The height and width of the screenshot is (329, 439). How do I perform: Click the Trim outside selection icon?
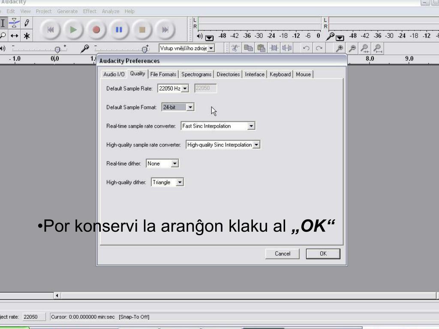pyautogui.click(x=235, y=48)
